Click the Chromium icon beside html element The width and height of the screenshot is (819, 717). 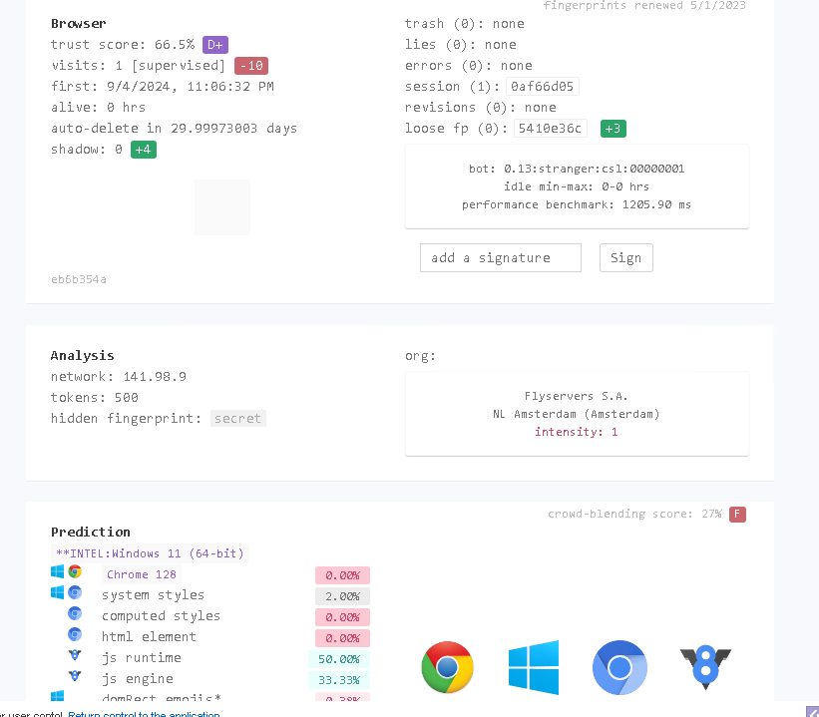coord(75,635)
